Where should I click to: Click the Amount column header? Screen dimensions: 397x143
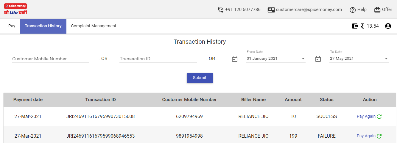(293, 100)
